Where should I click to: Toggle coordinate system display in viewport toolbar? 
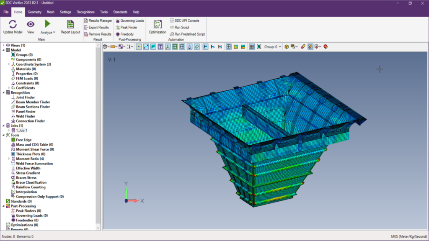(x=167, y=46)
